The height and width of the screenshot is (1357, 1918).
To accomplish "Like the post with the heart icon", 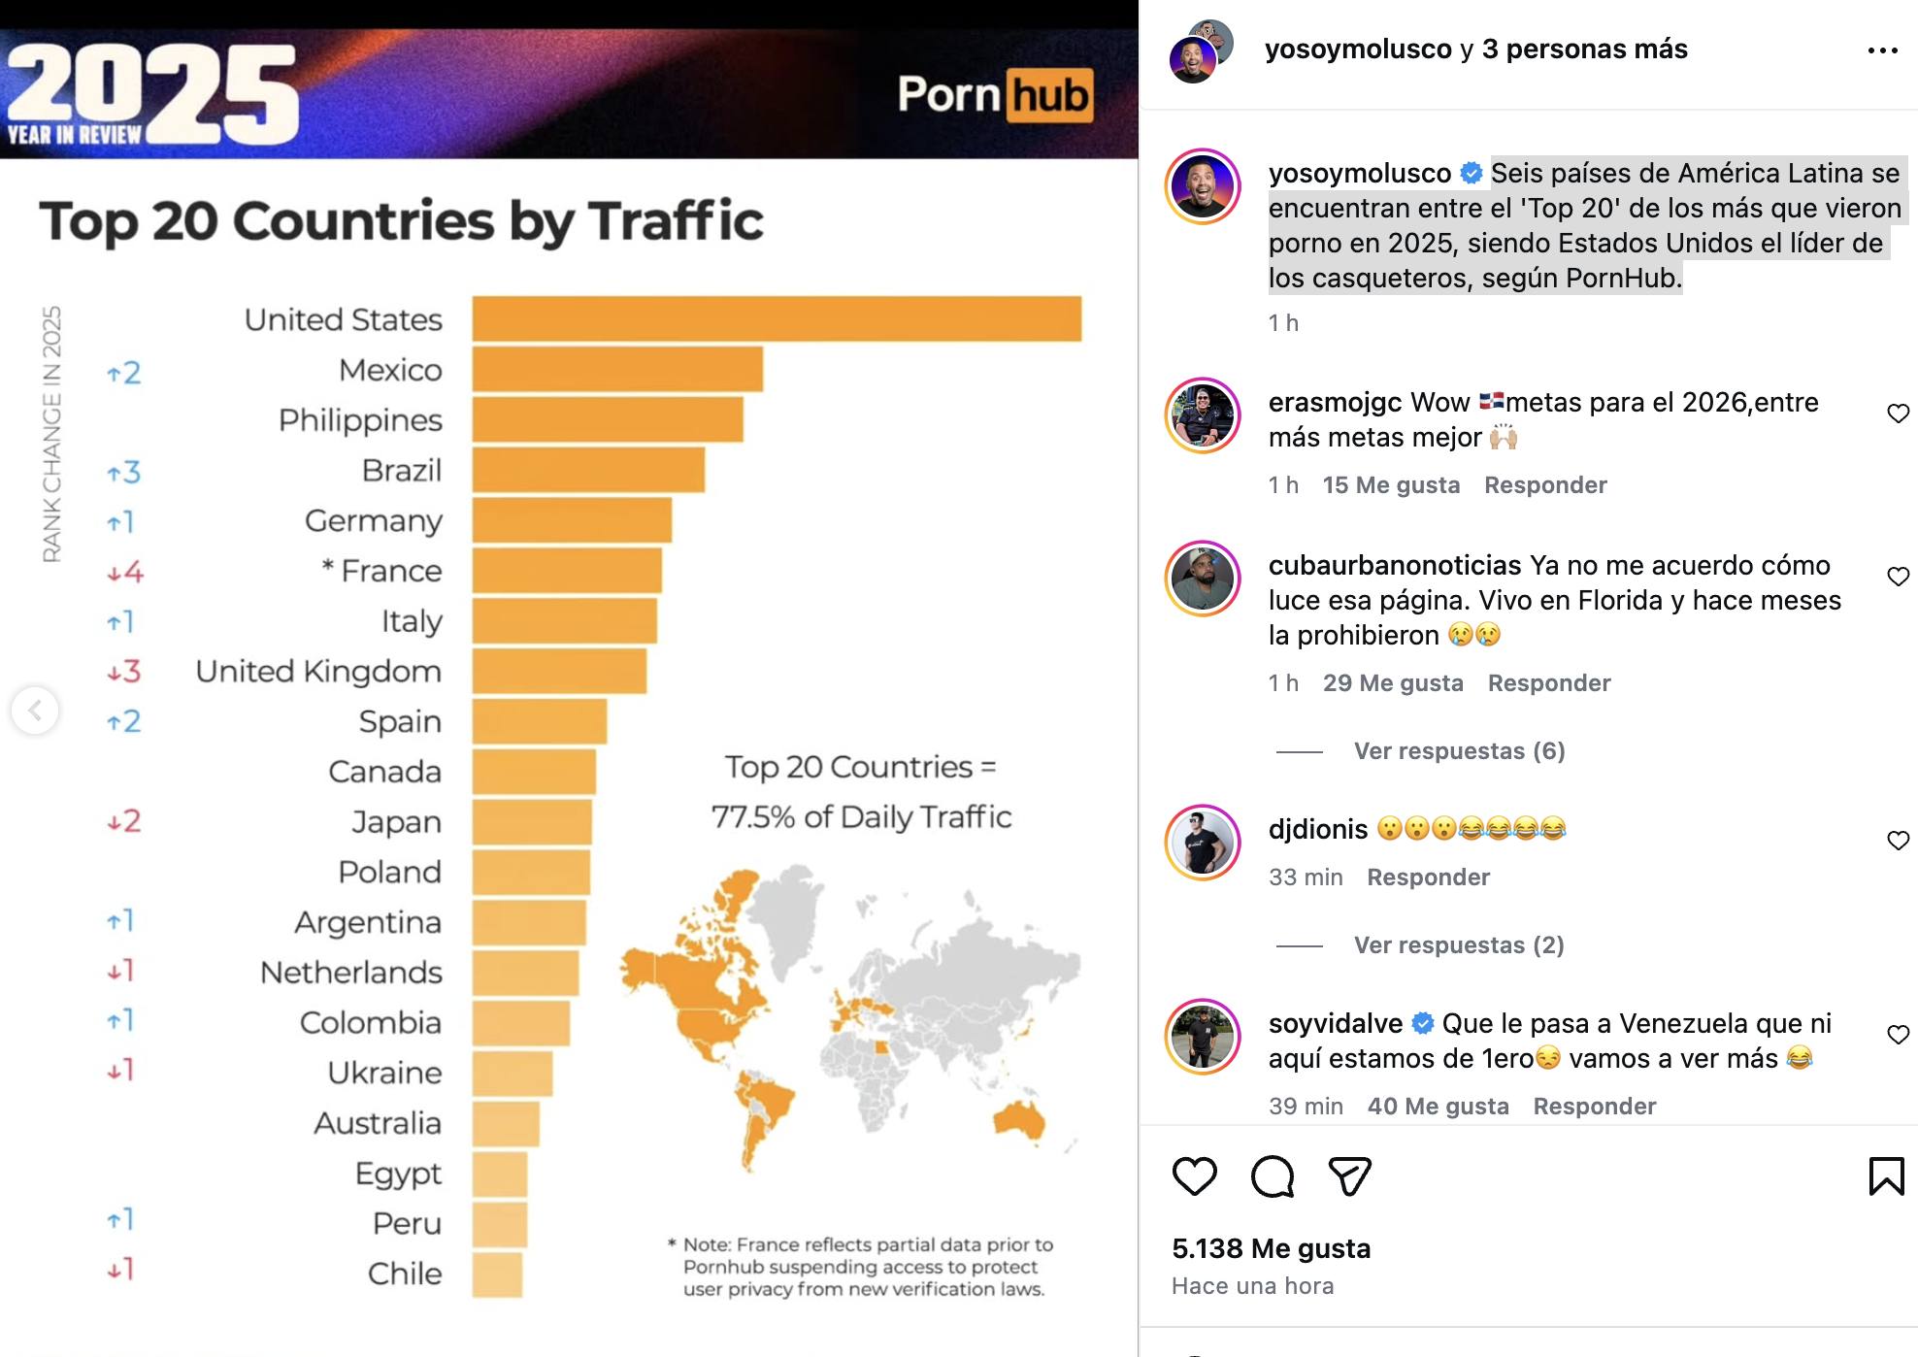I will click(1194, 1176).
